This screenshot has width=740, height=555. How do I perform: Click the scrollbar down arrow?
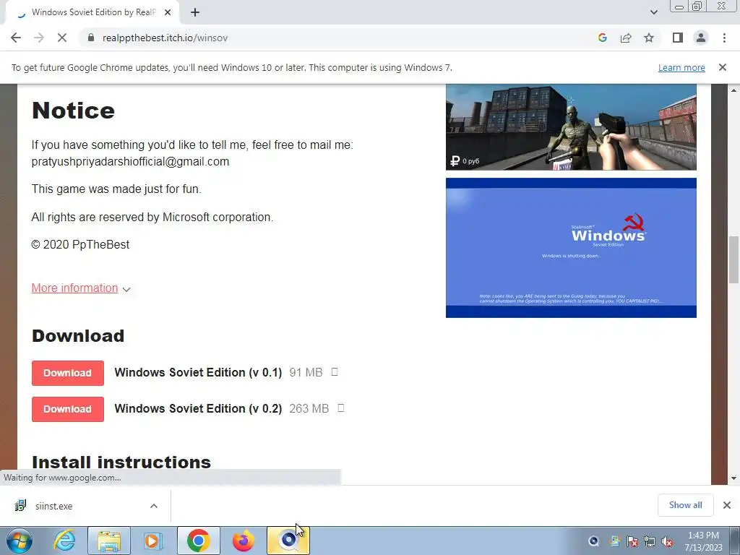tap(733, 478)
